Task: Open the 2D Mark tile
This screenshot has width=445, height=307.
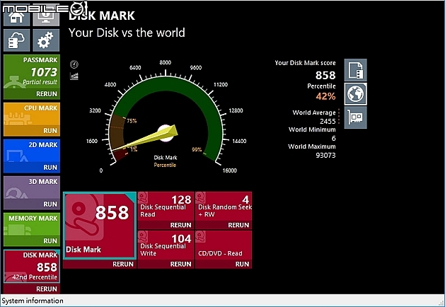Action: pos(32,151)
